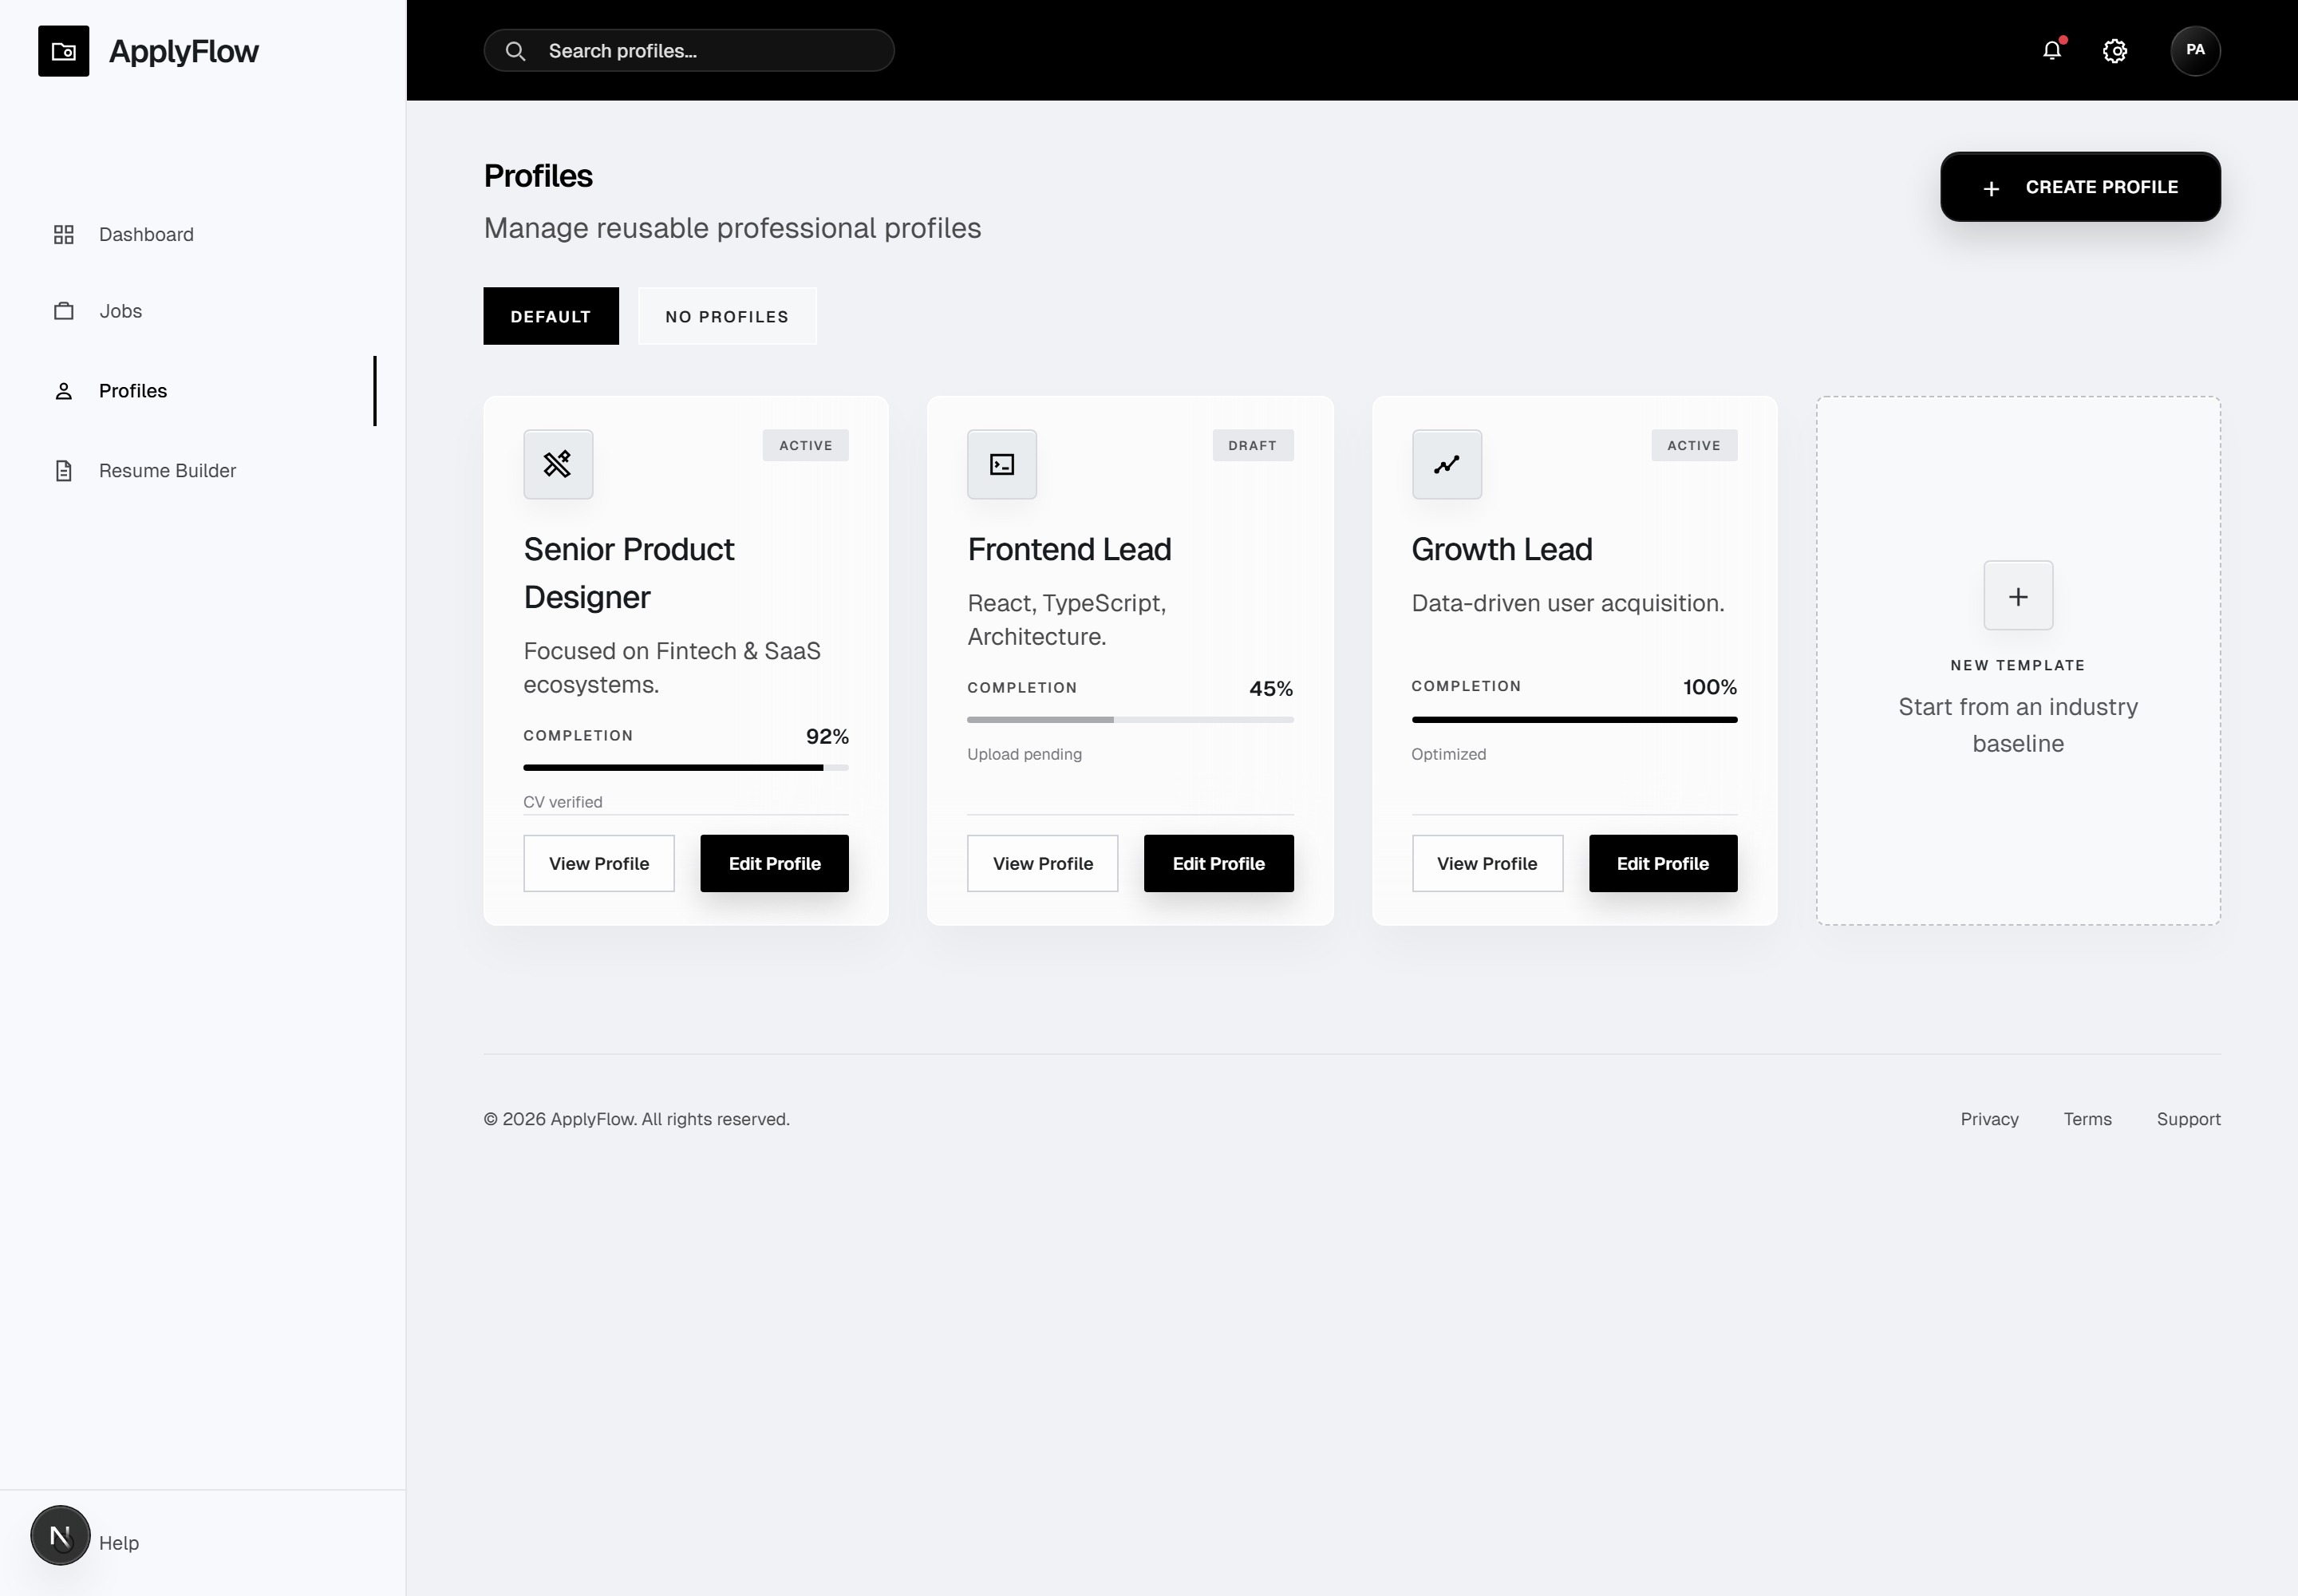The width and height of the screenshot is (2298, 1596).
Task: Click the 92% completion progress bar
Action: [x=686, y=768]
